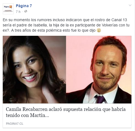Image resolution: width=135 pixels, height=131 pixels.
Task: Open the Página 7 profile picture
Action: [8, 9]
